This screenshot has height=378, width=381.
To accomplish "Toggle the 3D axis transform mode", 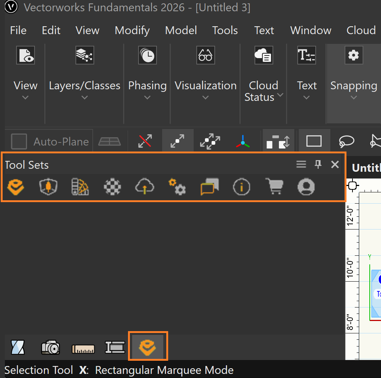I will click(243, 141).
